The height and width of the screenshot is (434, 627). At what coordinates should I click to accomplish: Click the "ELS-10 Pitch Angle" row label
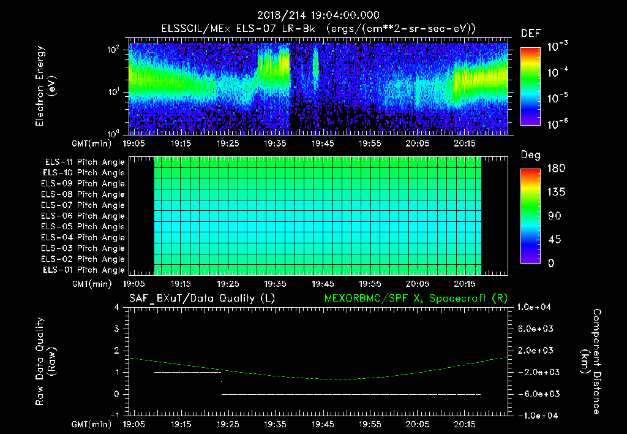coord(83,173)
